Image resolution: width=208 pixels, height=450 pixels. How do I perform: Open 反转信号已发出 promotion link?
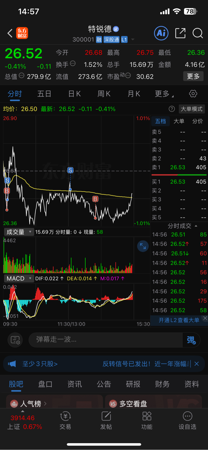click(146, 364)
